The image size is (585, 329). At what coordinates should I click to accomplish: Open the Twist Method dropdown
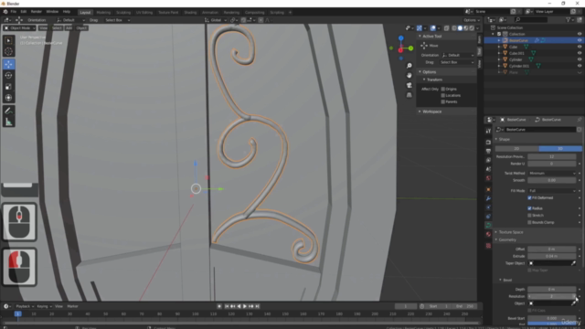point(552,173)
